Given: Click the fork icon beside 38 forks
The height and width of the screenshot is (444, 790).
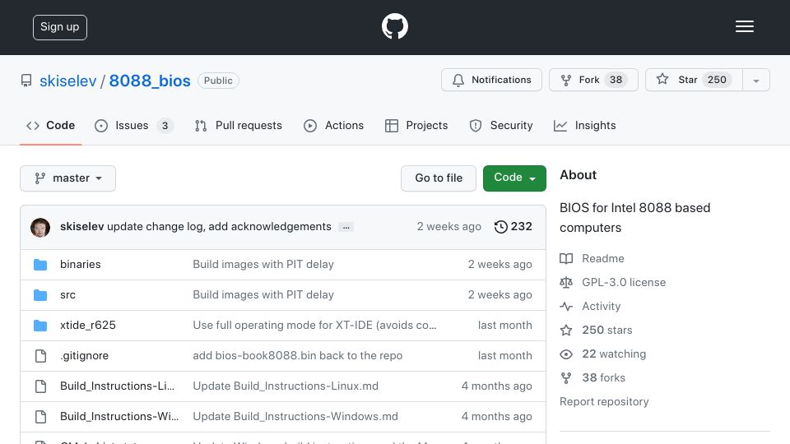Looking at the screenshot, I should coord(566,378).
